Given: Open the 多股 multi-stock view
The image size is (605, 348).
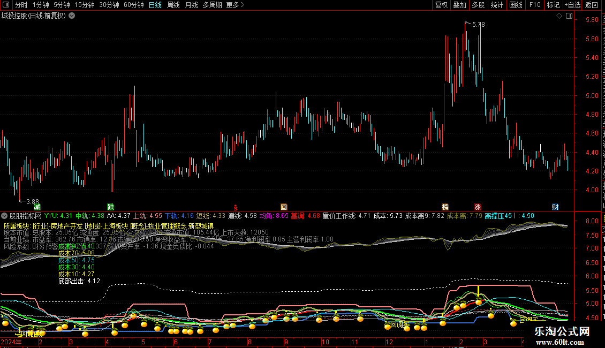Looking at the screenshot, I should (x=479, y=5).
